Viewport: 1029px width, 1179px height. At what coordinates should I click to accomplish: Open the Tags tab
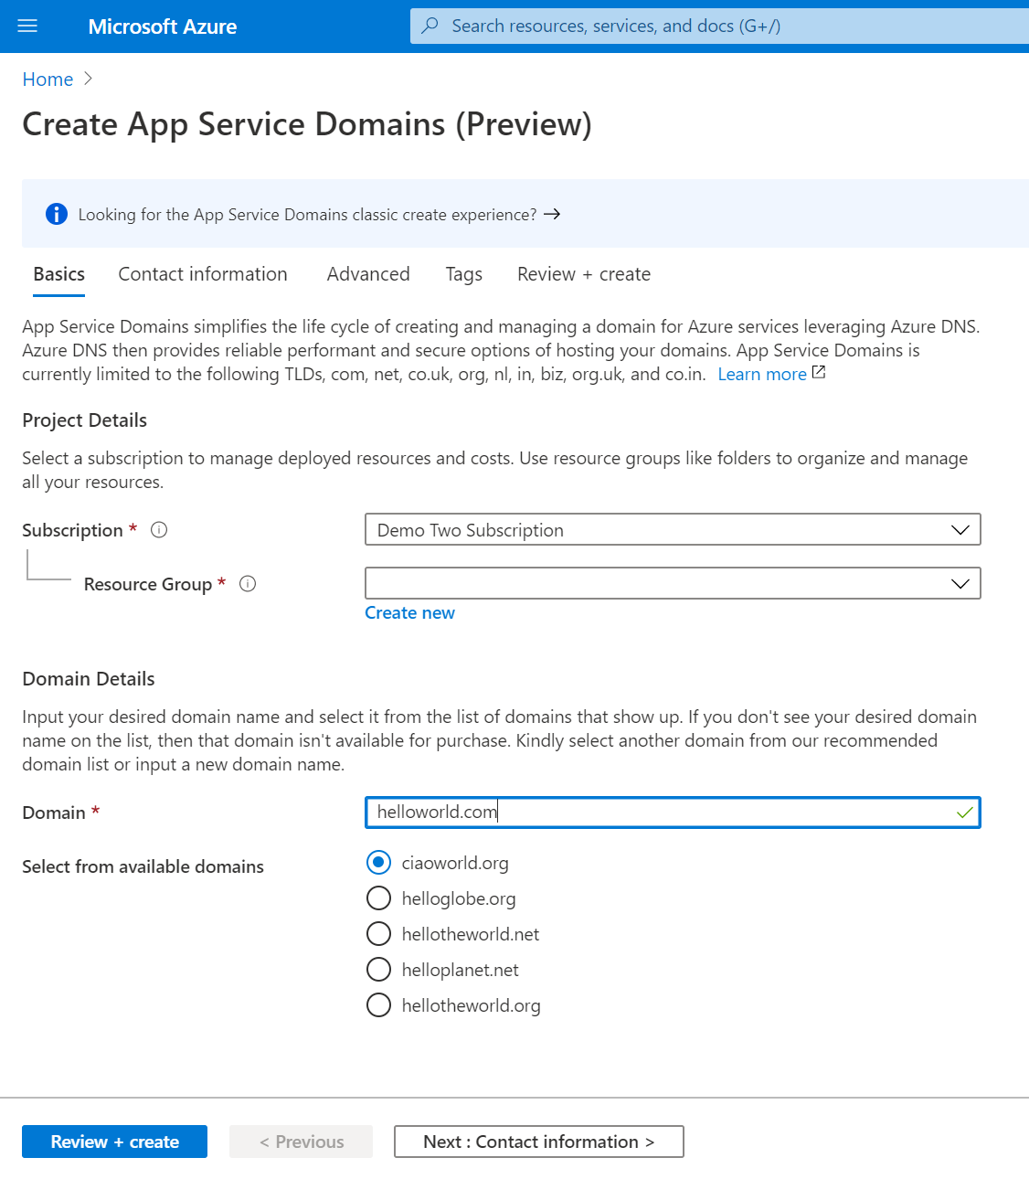(463, 273)
